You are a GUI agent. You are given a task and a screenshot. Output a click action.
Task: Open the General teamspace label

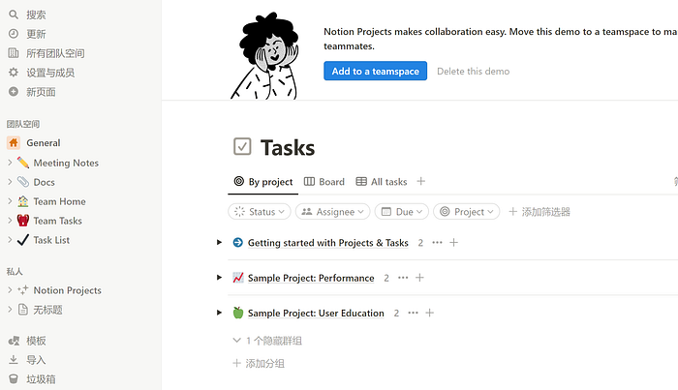click(x=44, y=142)
